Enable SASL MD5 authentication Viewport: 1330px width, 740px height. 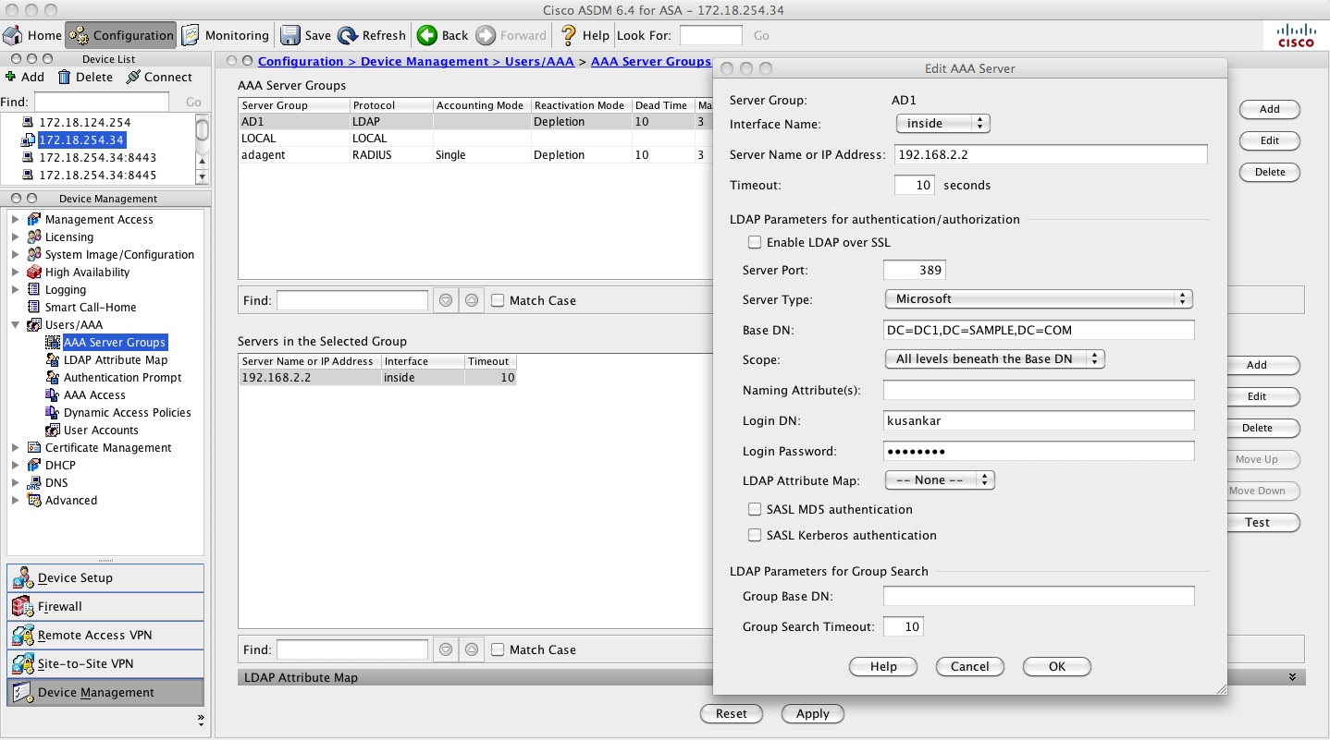(x=755, y=509)
